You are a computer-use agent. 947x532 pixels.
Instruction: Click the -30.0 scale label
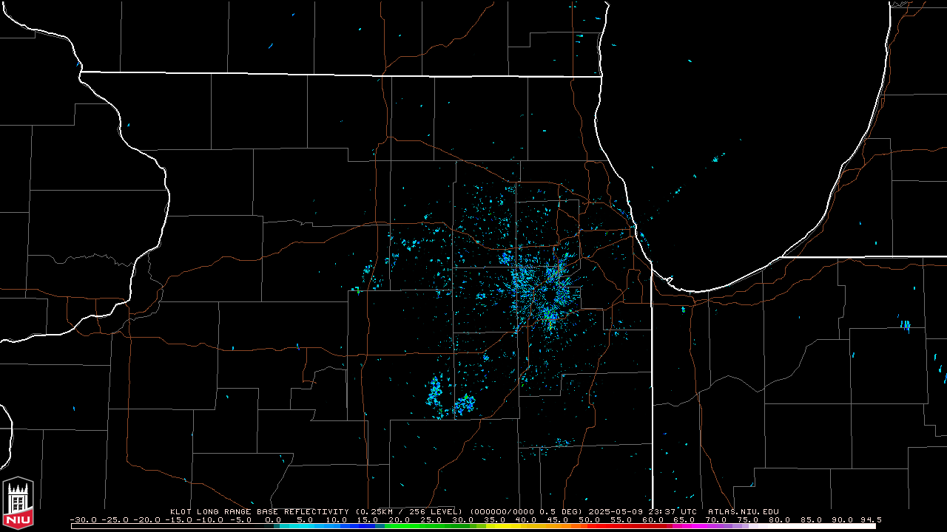84,519
